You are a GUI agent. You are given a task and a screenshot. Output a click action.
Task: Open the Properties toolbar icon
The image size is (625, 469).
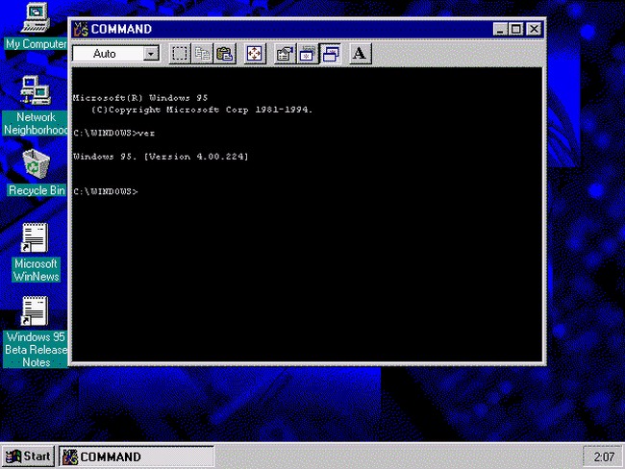click(x=285, y=54)
